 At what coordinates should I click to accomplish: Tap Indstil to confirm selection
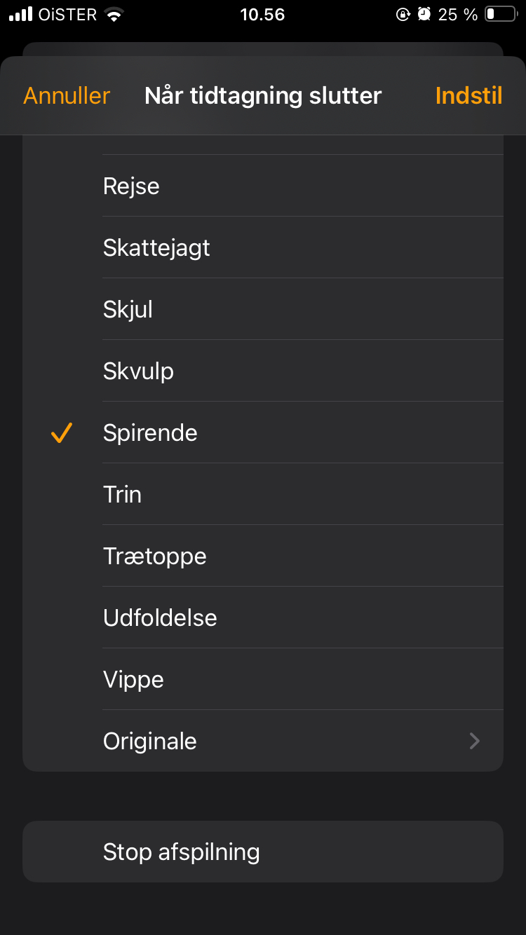point(468,95)
